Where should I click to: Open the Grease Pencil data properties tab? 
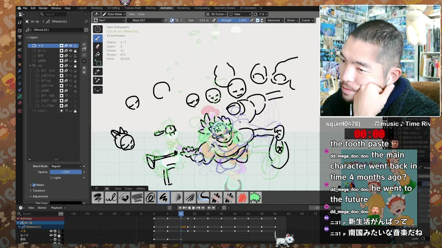[20, 96]
